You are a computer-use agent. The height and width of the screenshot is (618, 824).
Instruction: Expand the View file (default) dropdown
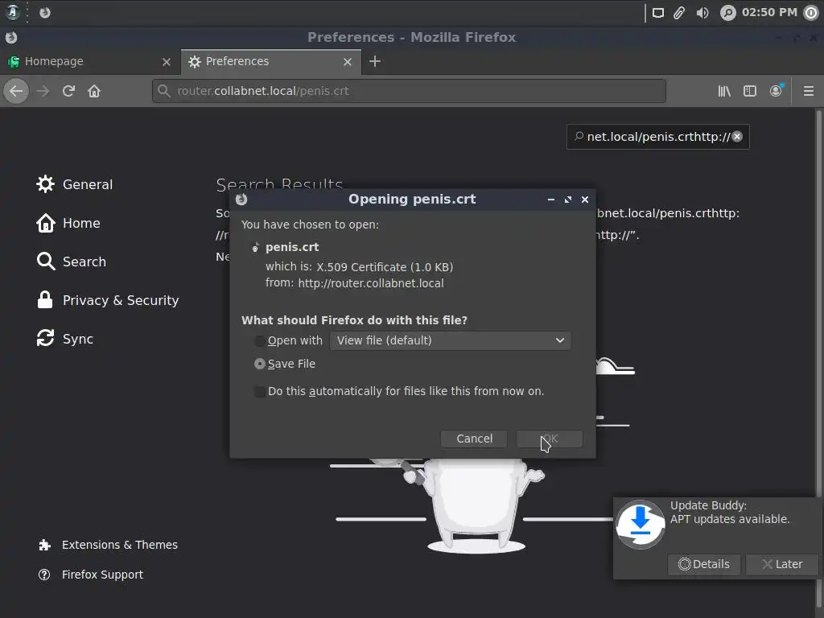[451, 340]
